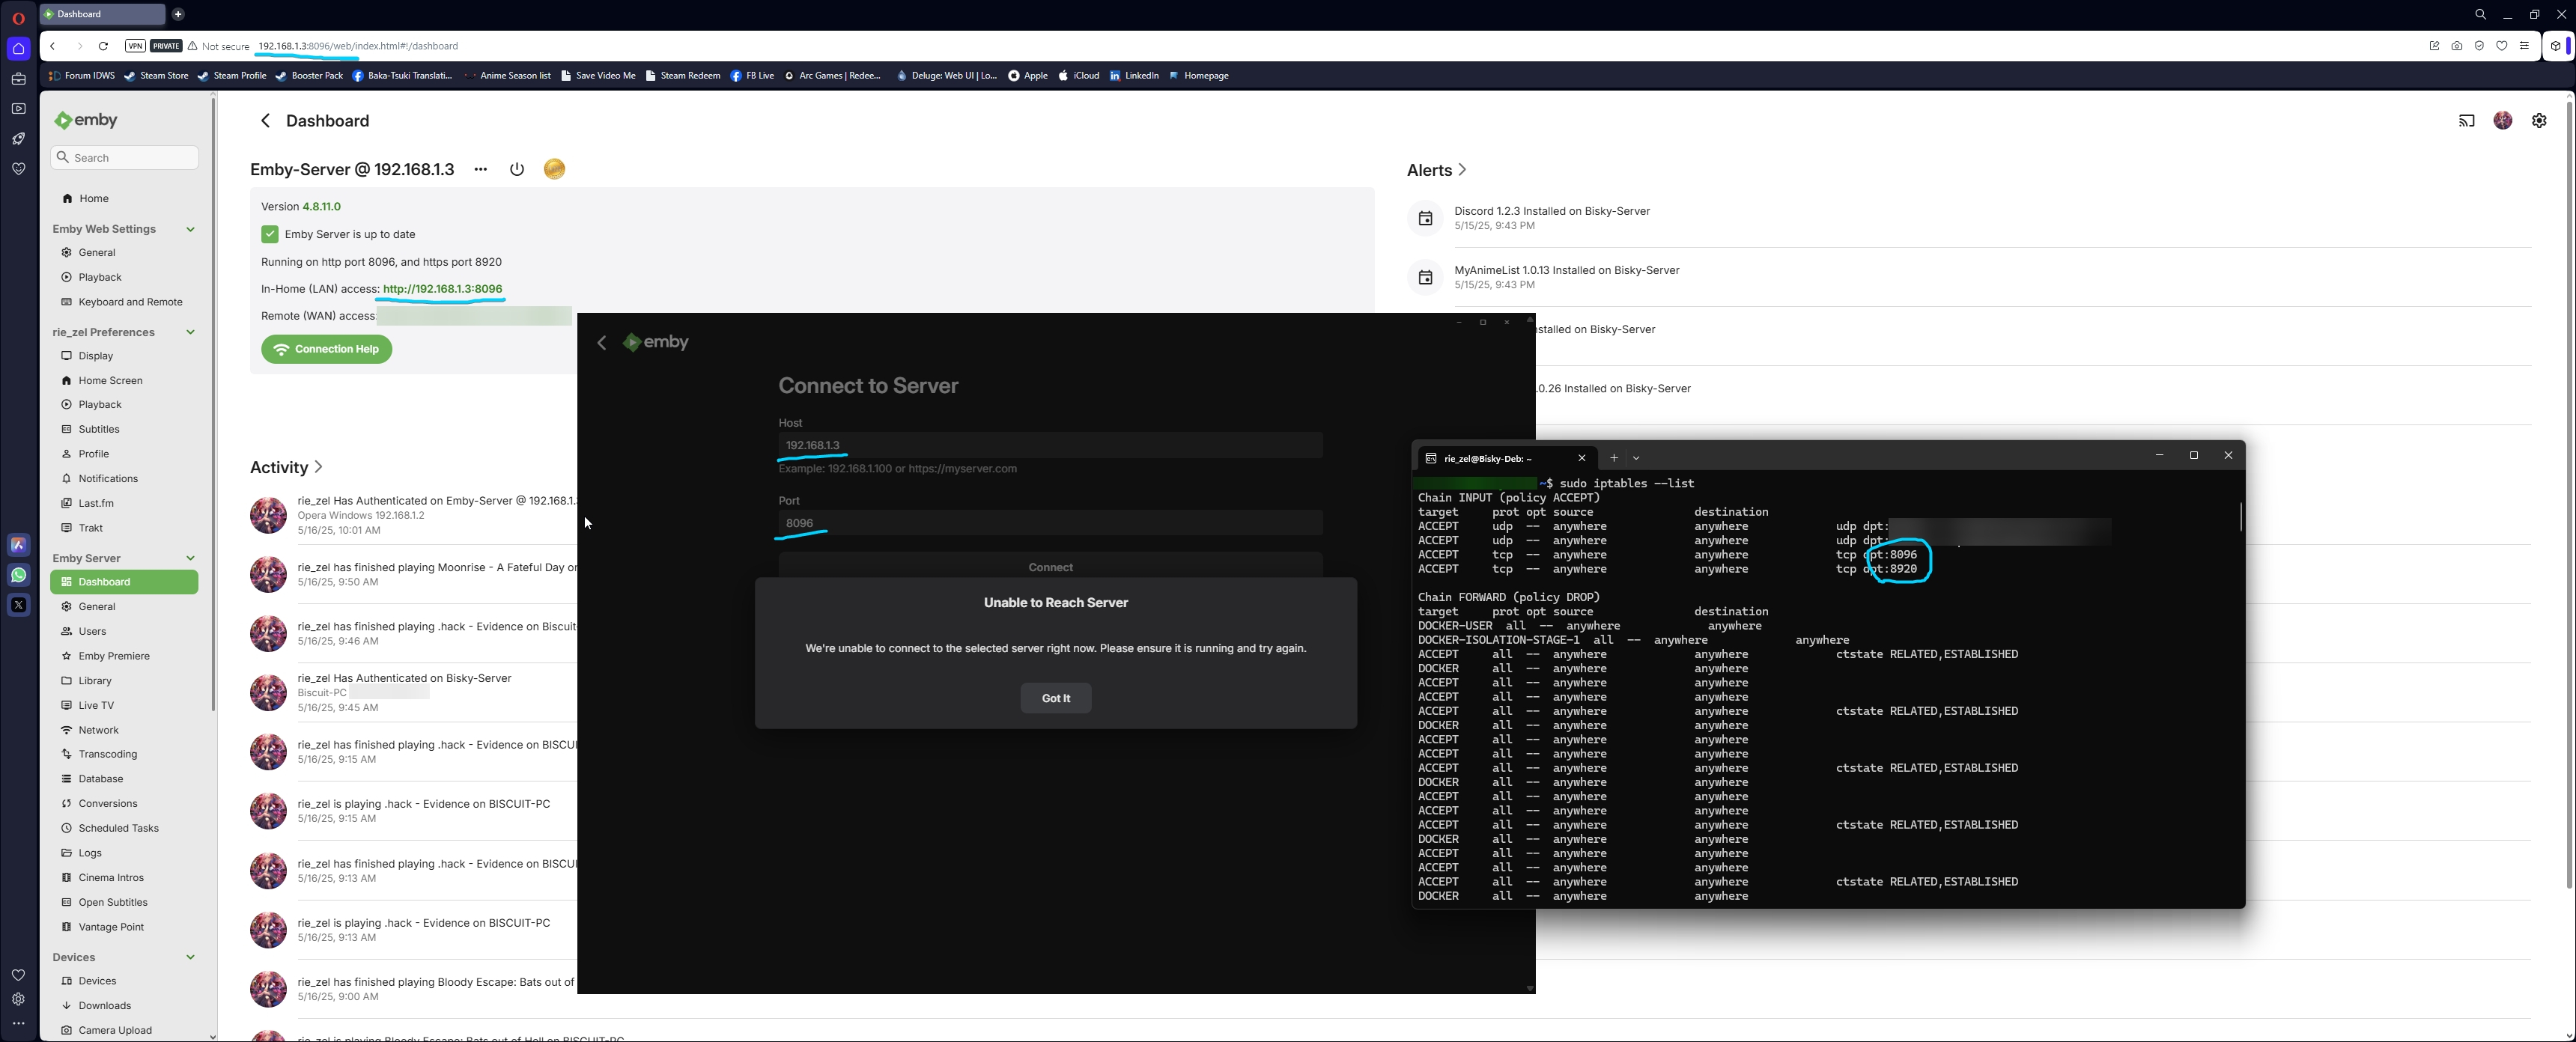This screenshot has width=2576, height=1042.
Task: Click Port input field
Action: click(1050, 523)
